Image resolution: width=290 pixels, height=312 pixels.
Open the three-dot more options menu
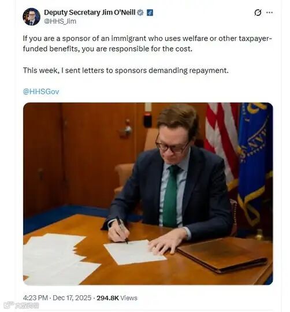pyautogui.click(x=269, y=13)
